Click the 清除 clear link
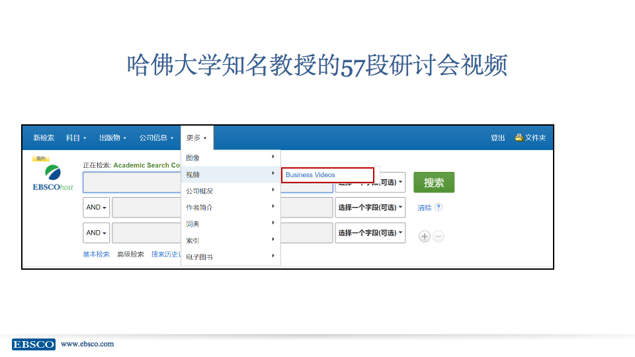Image resolution: width=635 pixels, height=357 pixels. click(x=425, y=208)
